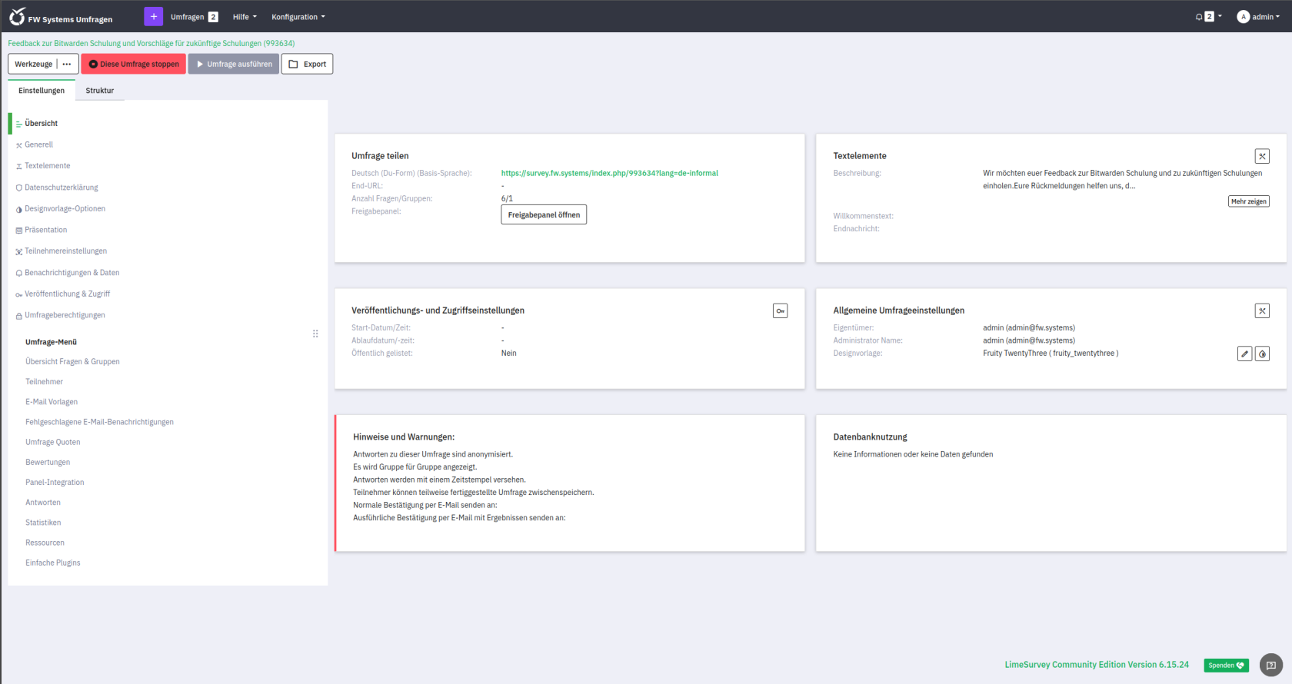Click the Mehr zeigen button
The width and height of the screenshot is (1292, 684).
pyautogui.click(x=1248, y=201)
